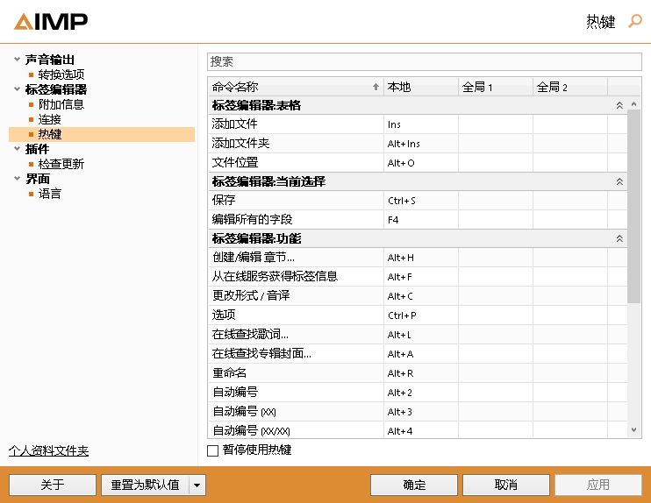The width and height of the screenshot is (651, 503).
Task: Open 连接 settings page
Action: pyautogui.click(x=49, y=119)
